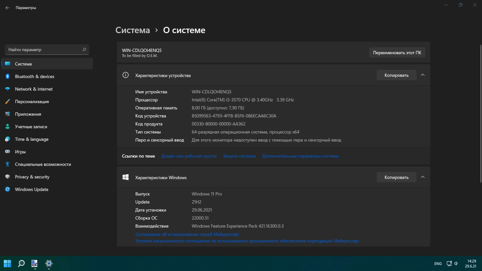This screenshot has width=482, height=271.
Task: Select Приложения in the sidebar
Action: pos(47,114)
